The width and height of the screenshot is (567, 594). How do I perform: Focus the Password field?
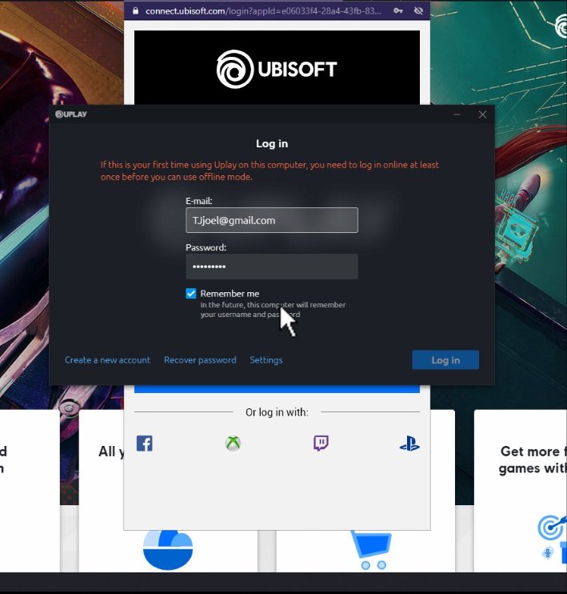pyautogui.click(x=272, y=267)
